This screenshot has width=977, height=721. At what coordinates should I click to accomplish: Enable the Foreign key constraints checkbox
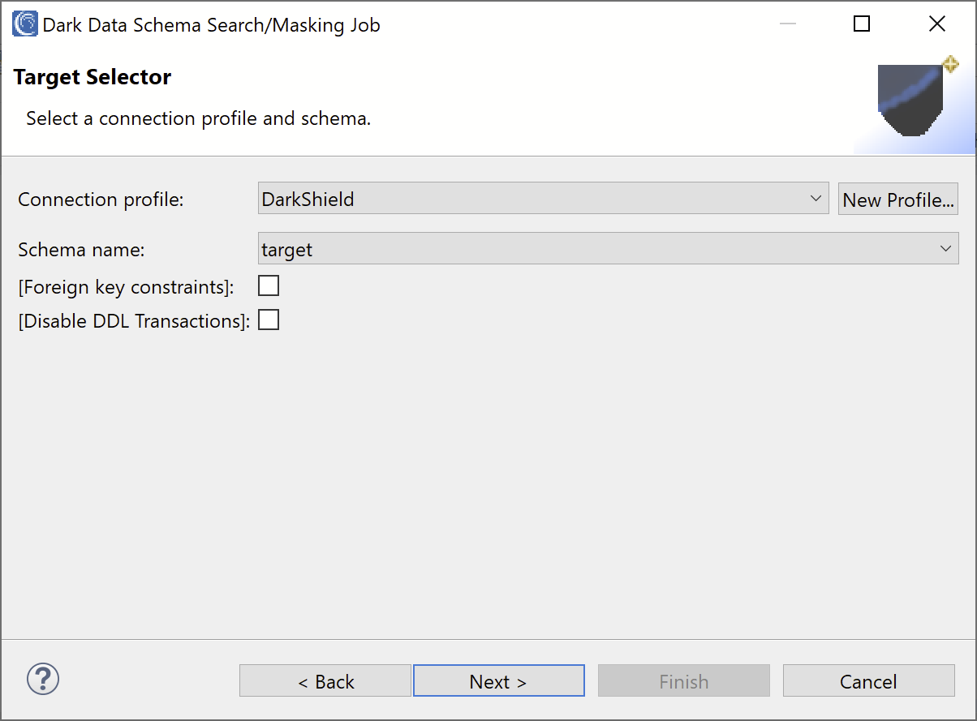pyautogui.click(x=269, y=285)
